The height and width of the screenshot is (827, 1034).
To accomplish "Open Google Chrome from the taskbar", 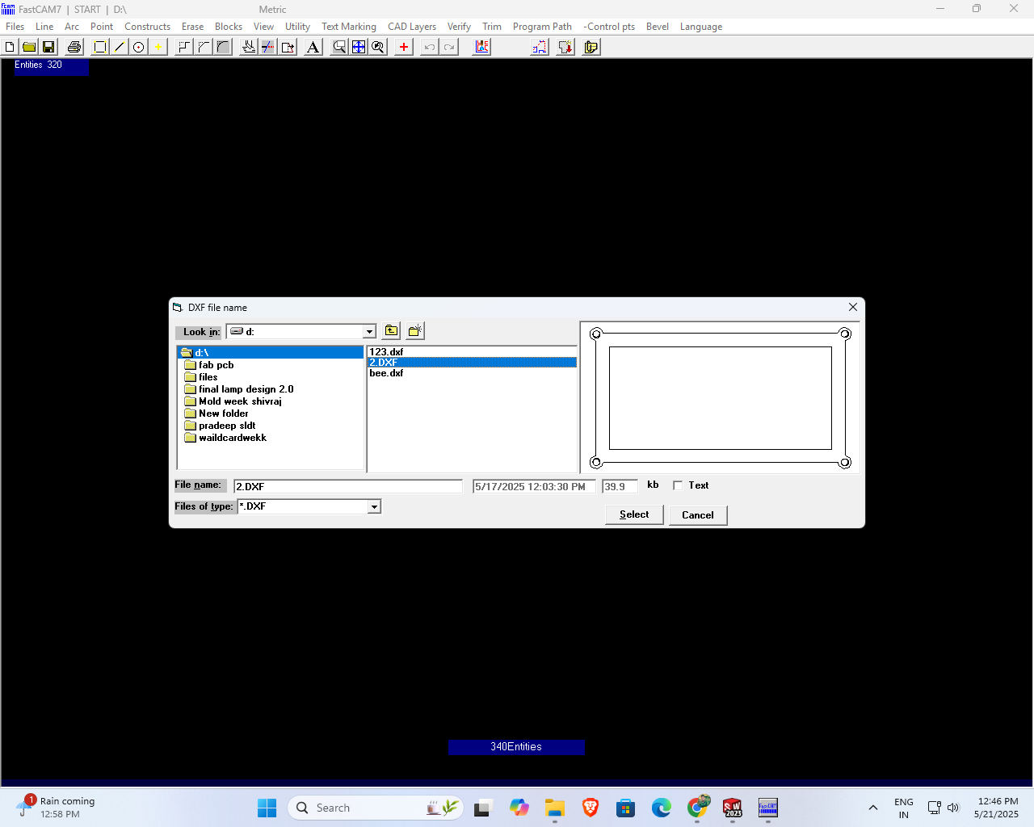I will click(697, 808).
